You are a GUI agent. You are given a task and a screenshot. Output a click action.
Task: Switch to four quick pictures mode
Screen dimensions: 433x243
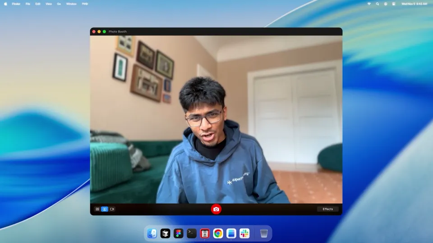tap(97, 209)
